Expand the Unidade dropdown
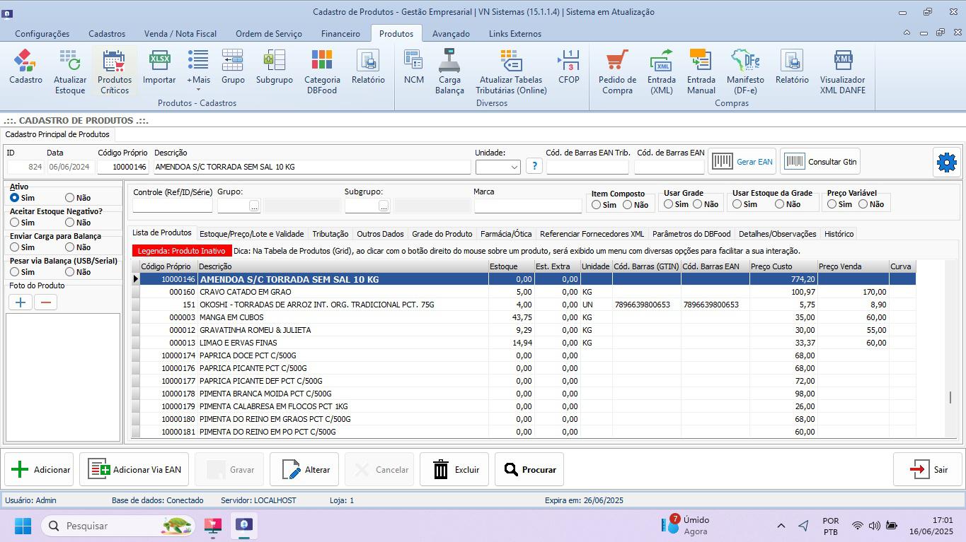Screen dimensions: 966x542 [x=514, y=167]
